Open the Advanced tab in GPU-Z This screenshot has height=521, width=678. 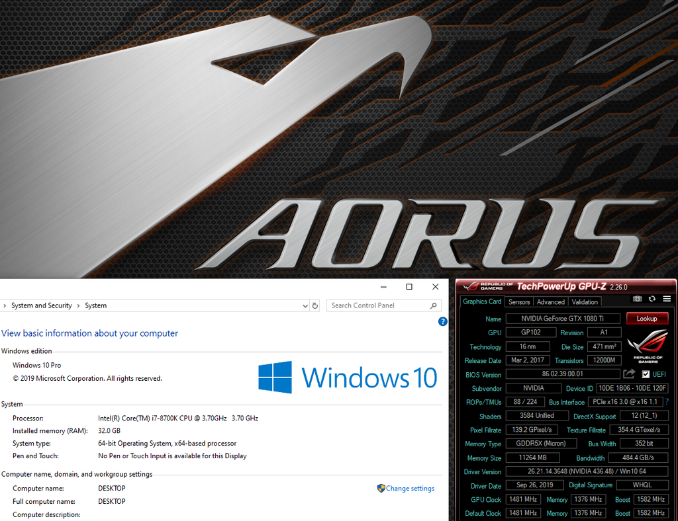coord(551,302)
